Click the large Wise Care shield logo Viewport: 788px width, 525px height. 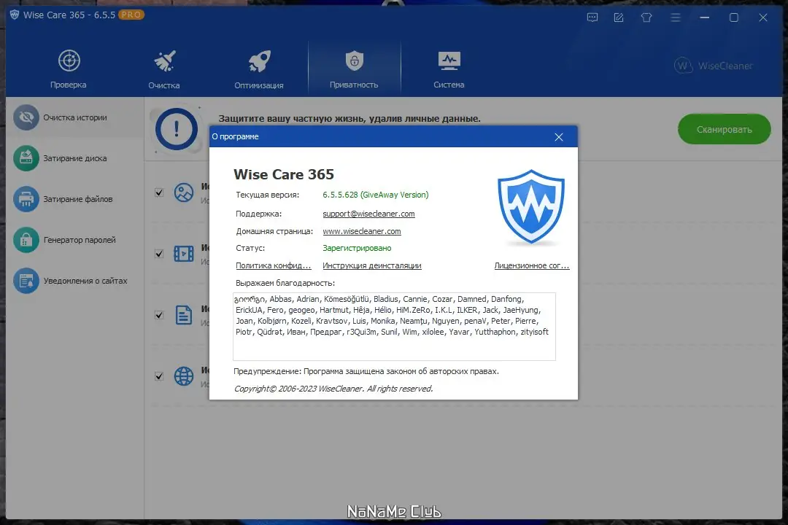(x=531, y=206)
